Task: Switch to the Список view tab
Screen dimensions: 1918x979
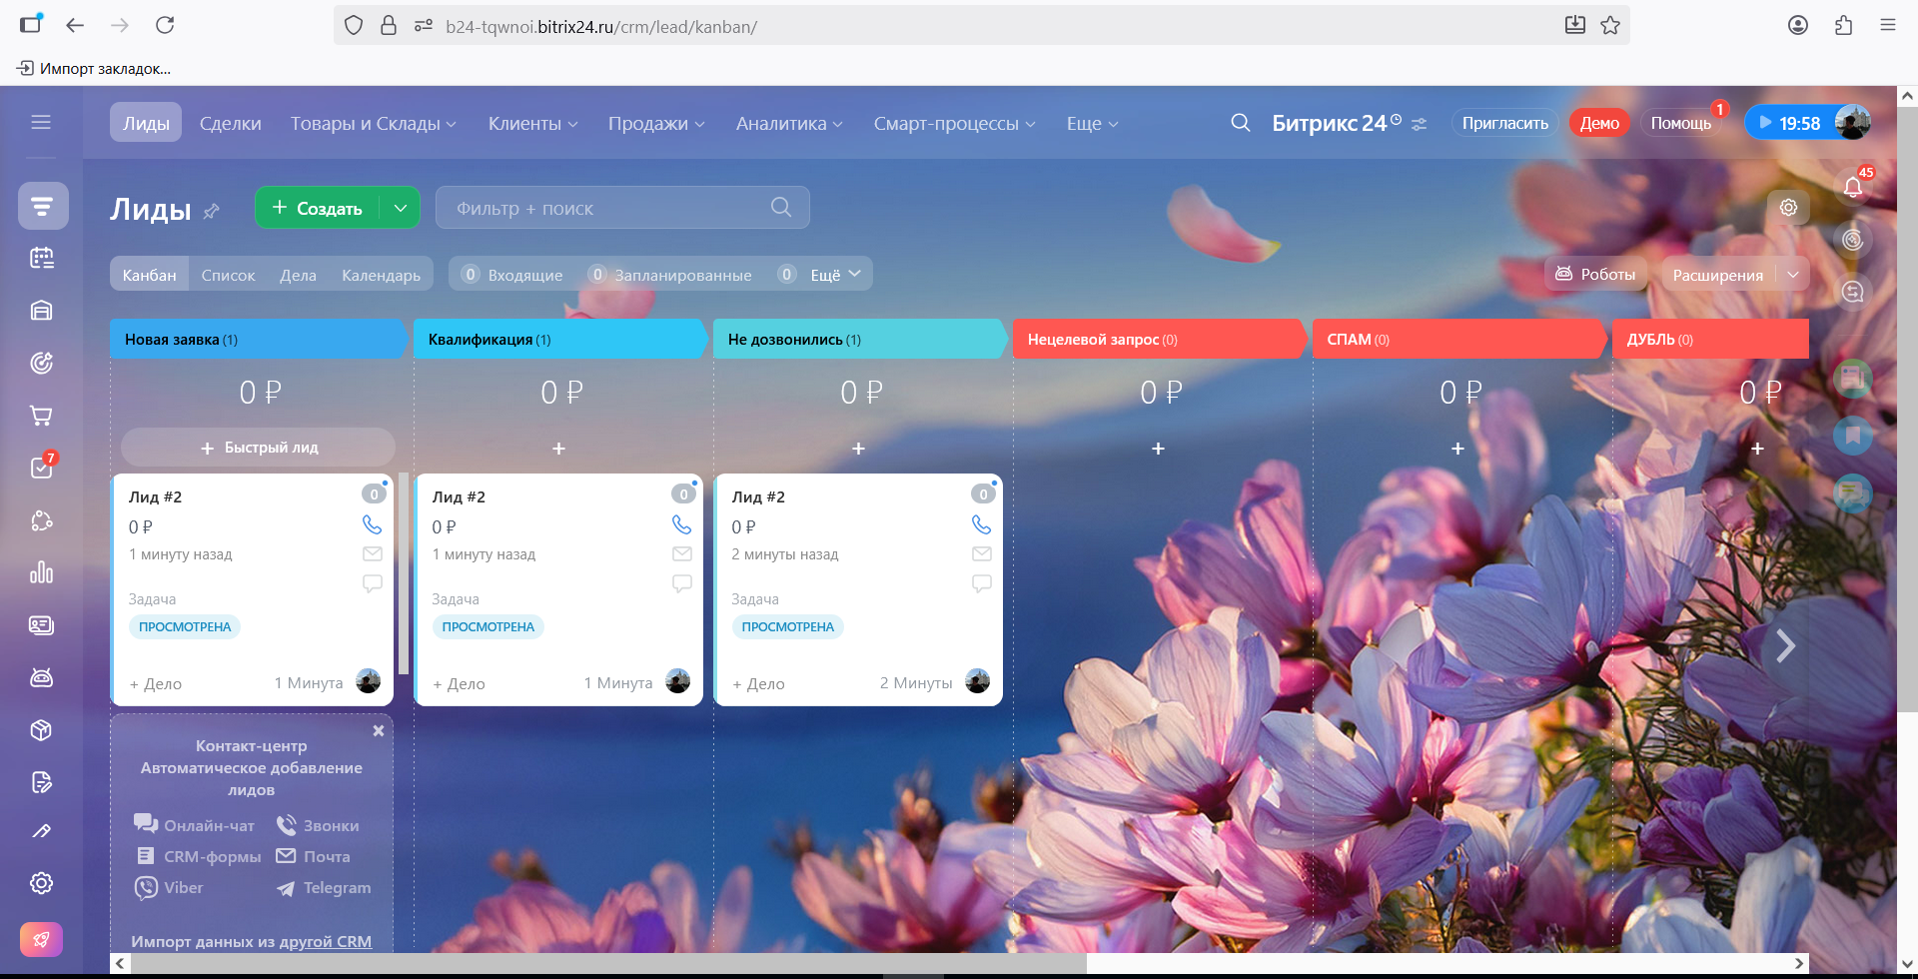Action: [x=228, y=275]
